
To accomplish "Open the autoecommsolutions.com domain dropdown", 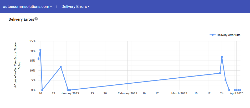I will [27, 7].
